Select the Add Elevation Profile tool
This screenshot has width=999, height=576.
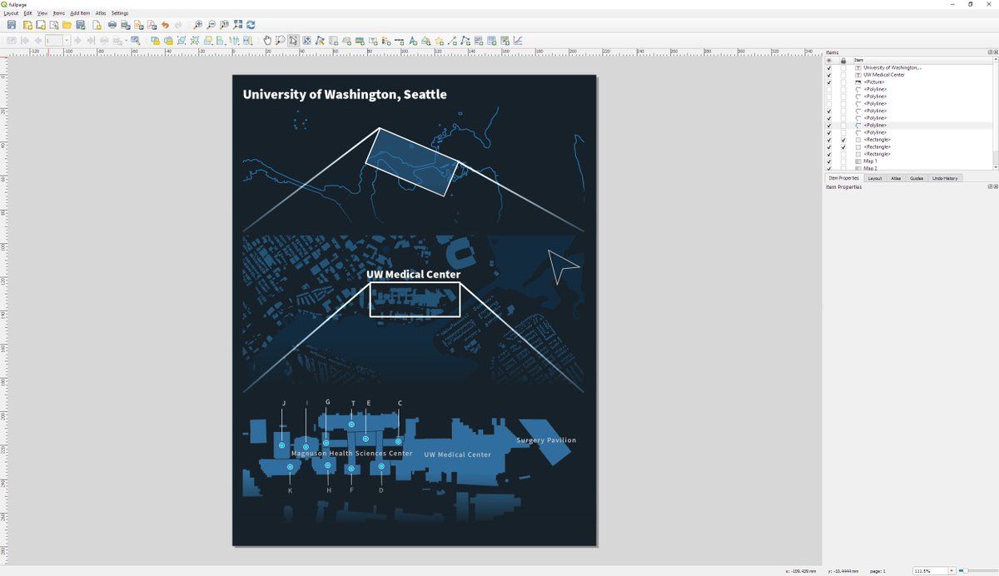(x=518, y=40)
